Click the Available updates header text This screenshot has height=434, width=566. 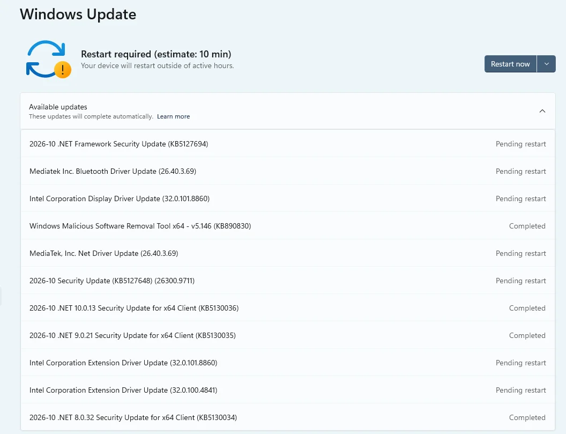pyautogui.click(x=58, y=107)
